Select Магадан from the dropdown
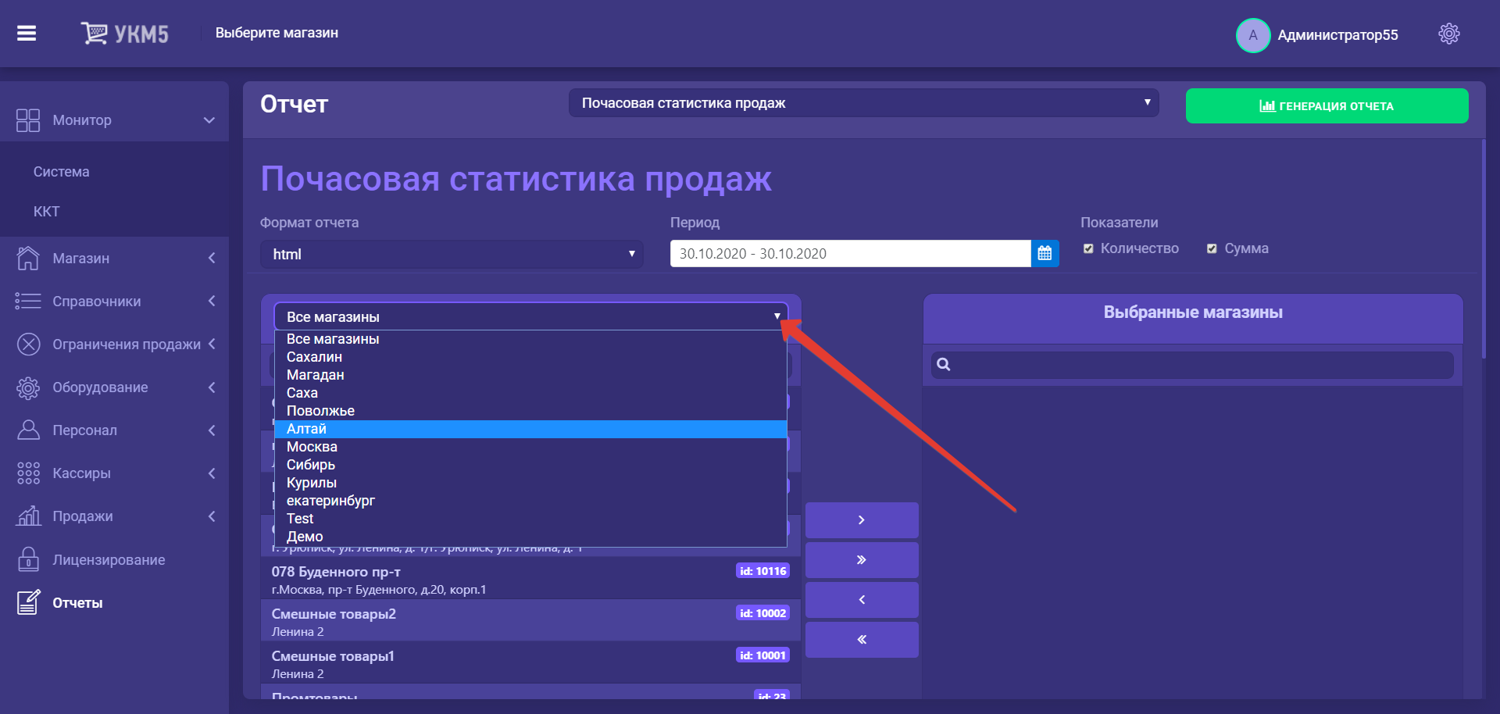1500x714 pixels. click(530, 375)
